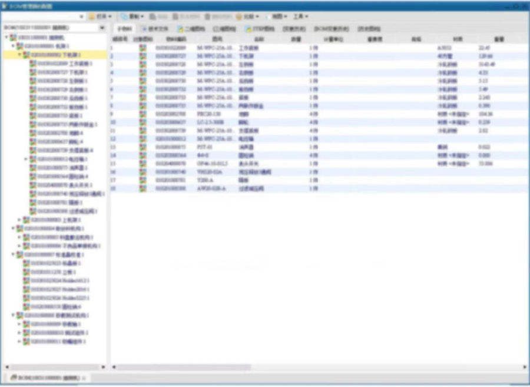The width and height of the screenshot is (530, 387).
Task: Open the BOM selector dropdown above the tree
Action: [102, 28]
